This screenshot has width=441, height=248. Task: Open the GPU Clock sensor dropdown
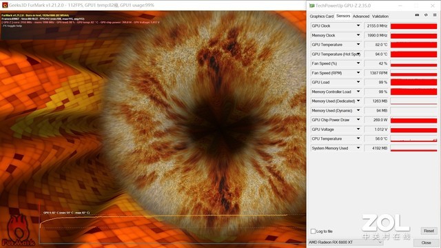(358, 25)
